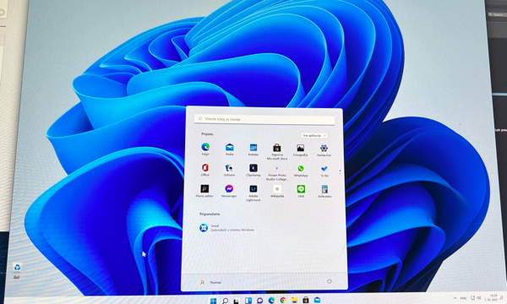This screenshot has height=304, width=507.
Task: Launch WhatsApp from pinned apps
Action: coord(301,171)
